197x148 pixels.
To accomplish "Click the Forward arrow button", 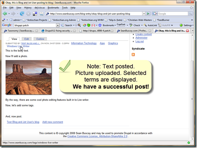I will [x=13, y=14].
